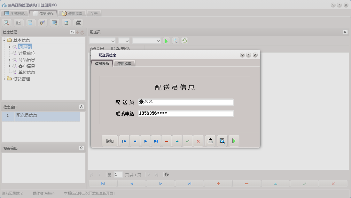Click the print icon in the dialog toolbar

210,141
